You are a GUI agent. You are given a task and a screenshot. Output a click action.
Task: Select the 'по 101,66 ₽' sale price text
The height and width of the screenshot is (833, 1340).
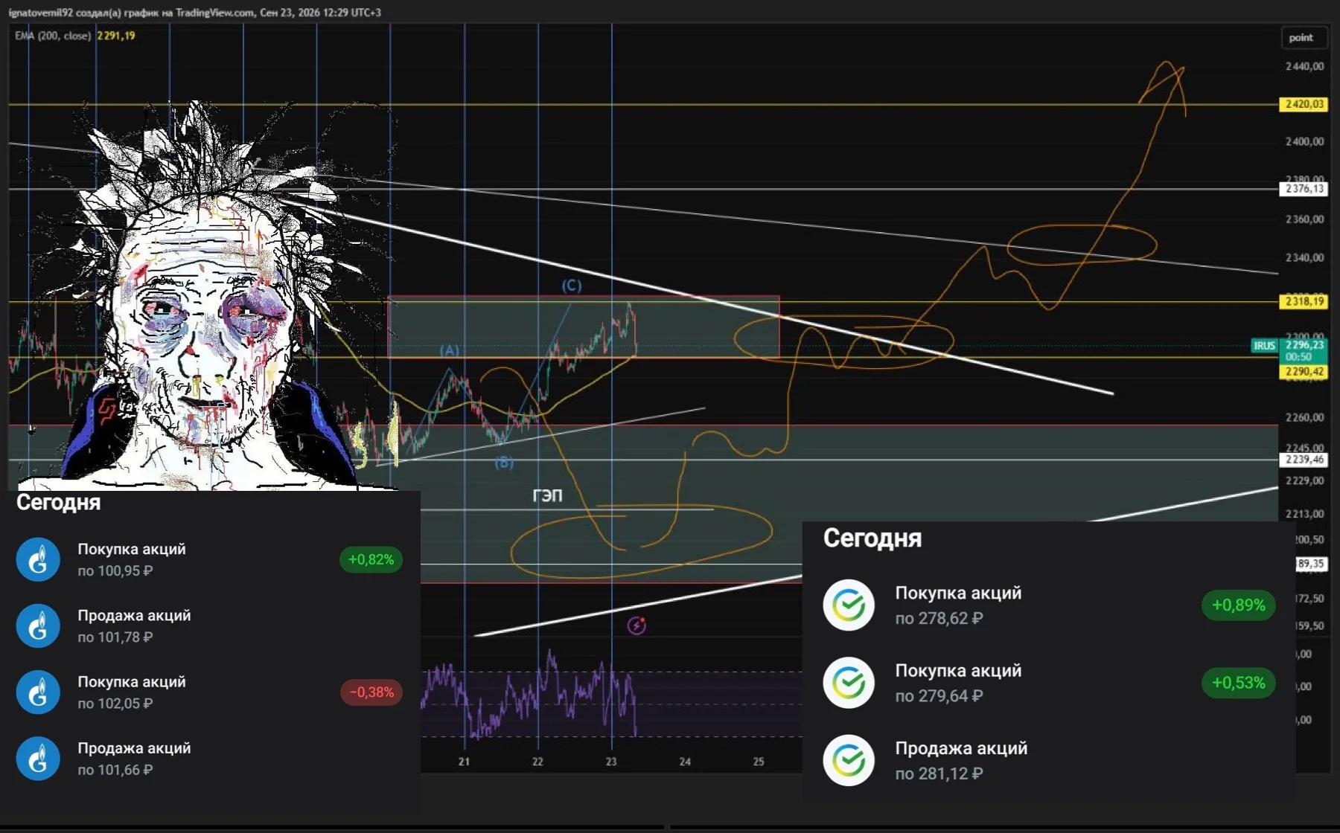tap(115, 770)
